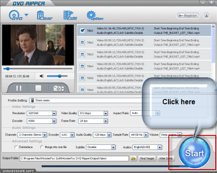Check the Title4 checkbox
This screenshot has height=173, width=217.
coord(82,66)
